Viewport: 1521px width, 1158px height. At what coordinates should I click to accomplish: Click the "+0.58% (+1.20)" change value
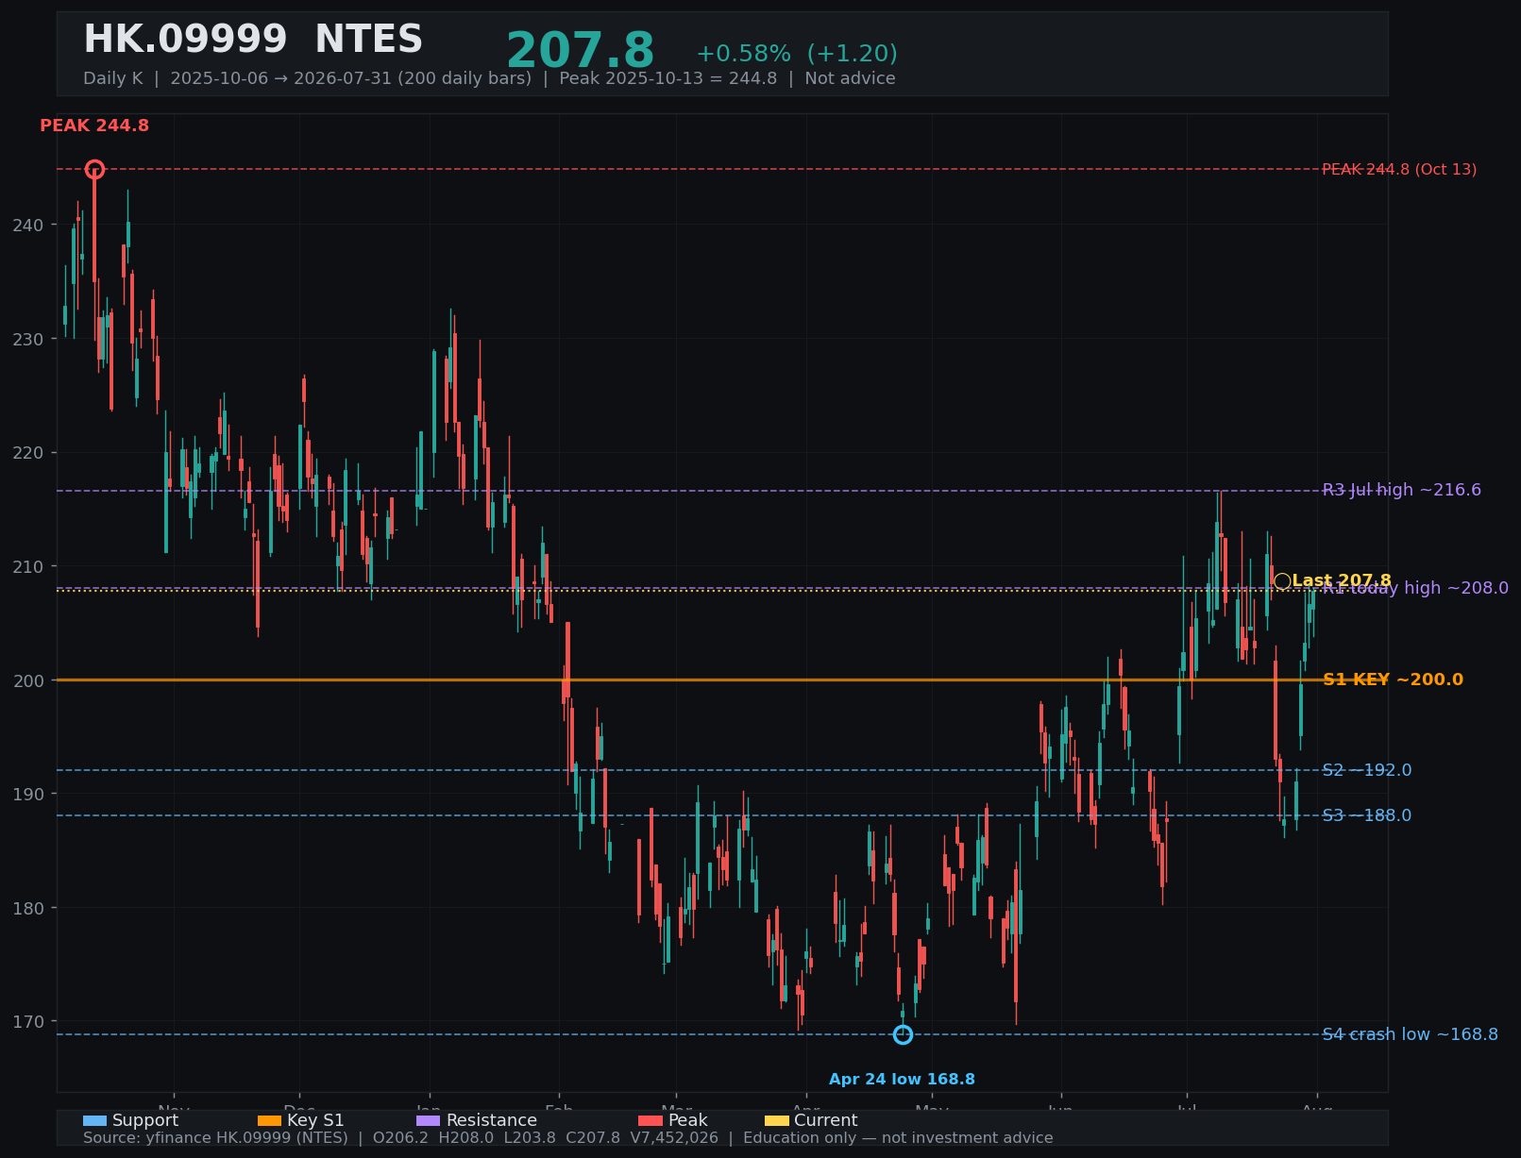797,54
